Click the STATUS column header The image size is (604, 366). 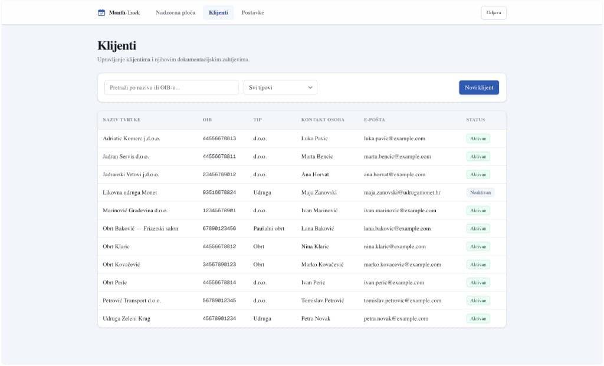tap(475, 120)
